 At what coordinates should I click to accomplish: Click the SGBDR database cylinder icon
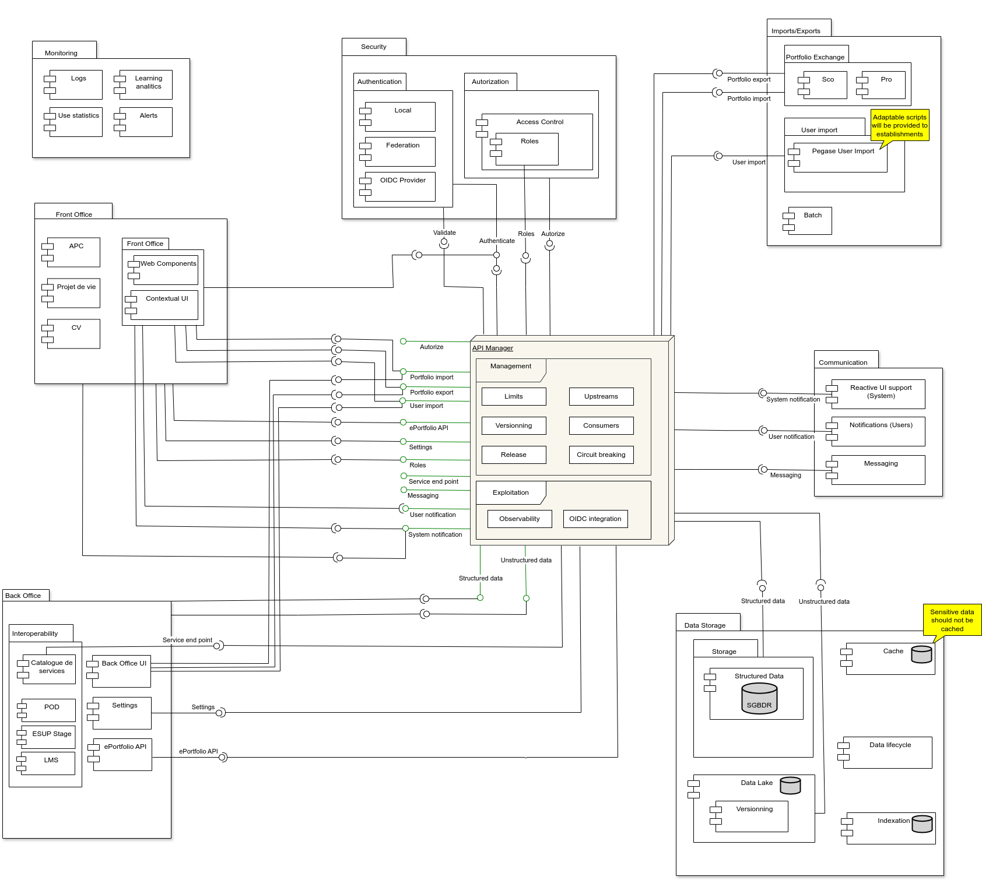759,698
